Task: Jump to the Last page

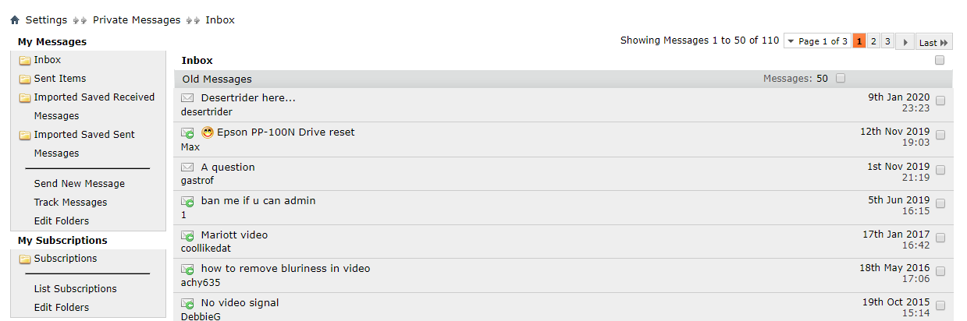Action: [x=933, y=41]
